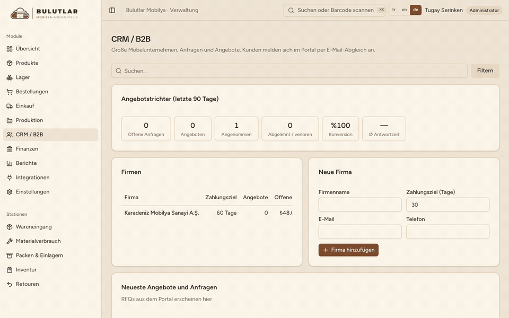Screen dimensions: 509x318
Task: Open the Finanzen module
Action: click(x=51, y=148)
